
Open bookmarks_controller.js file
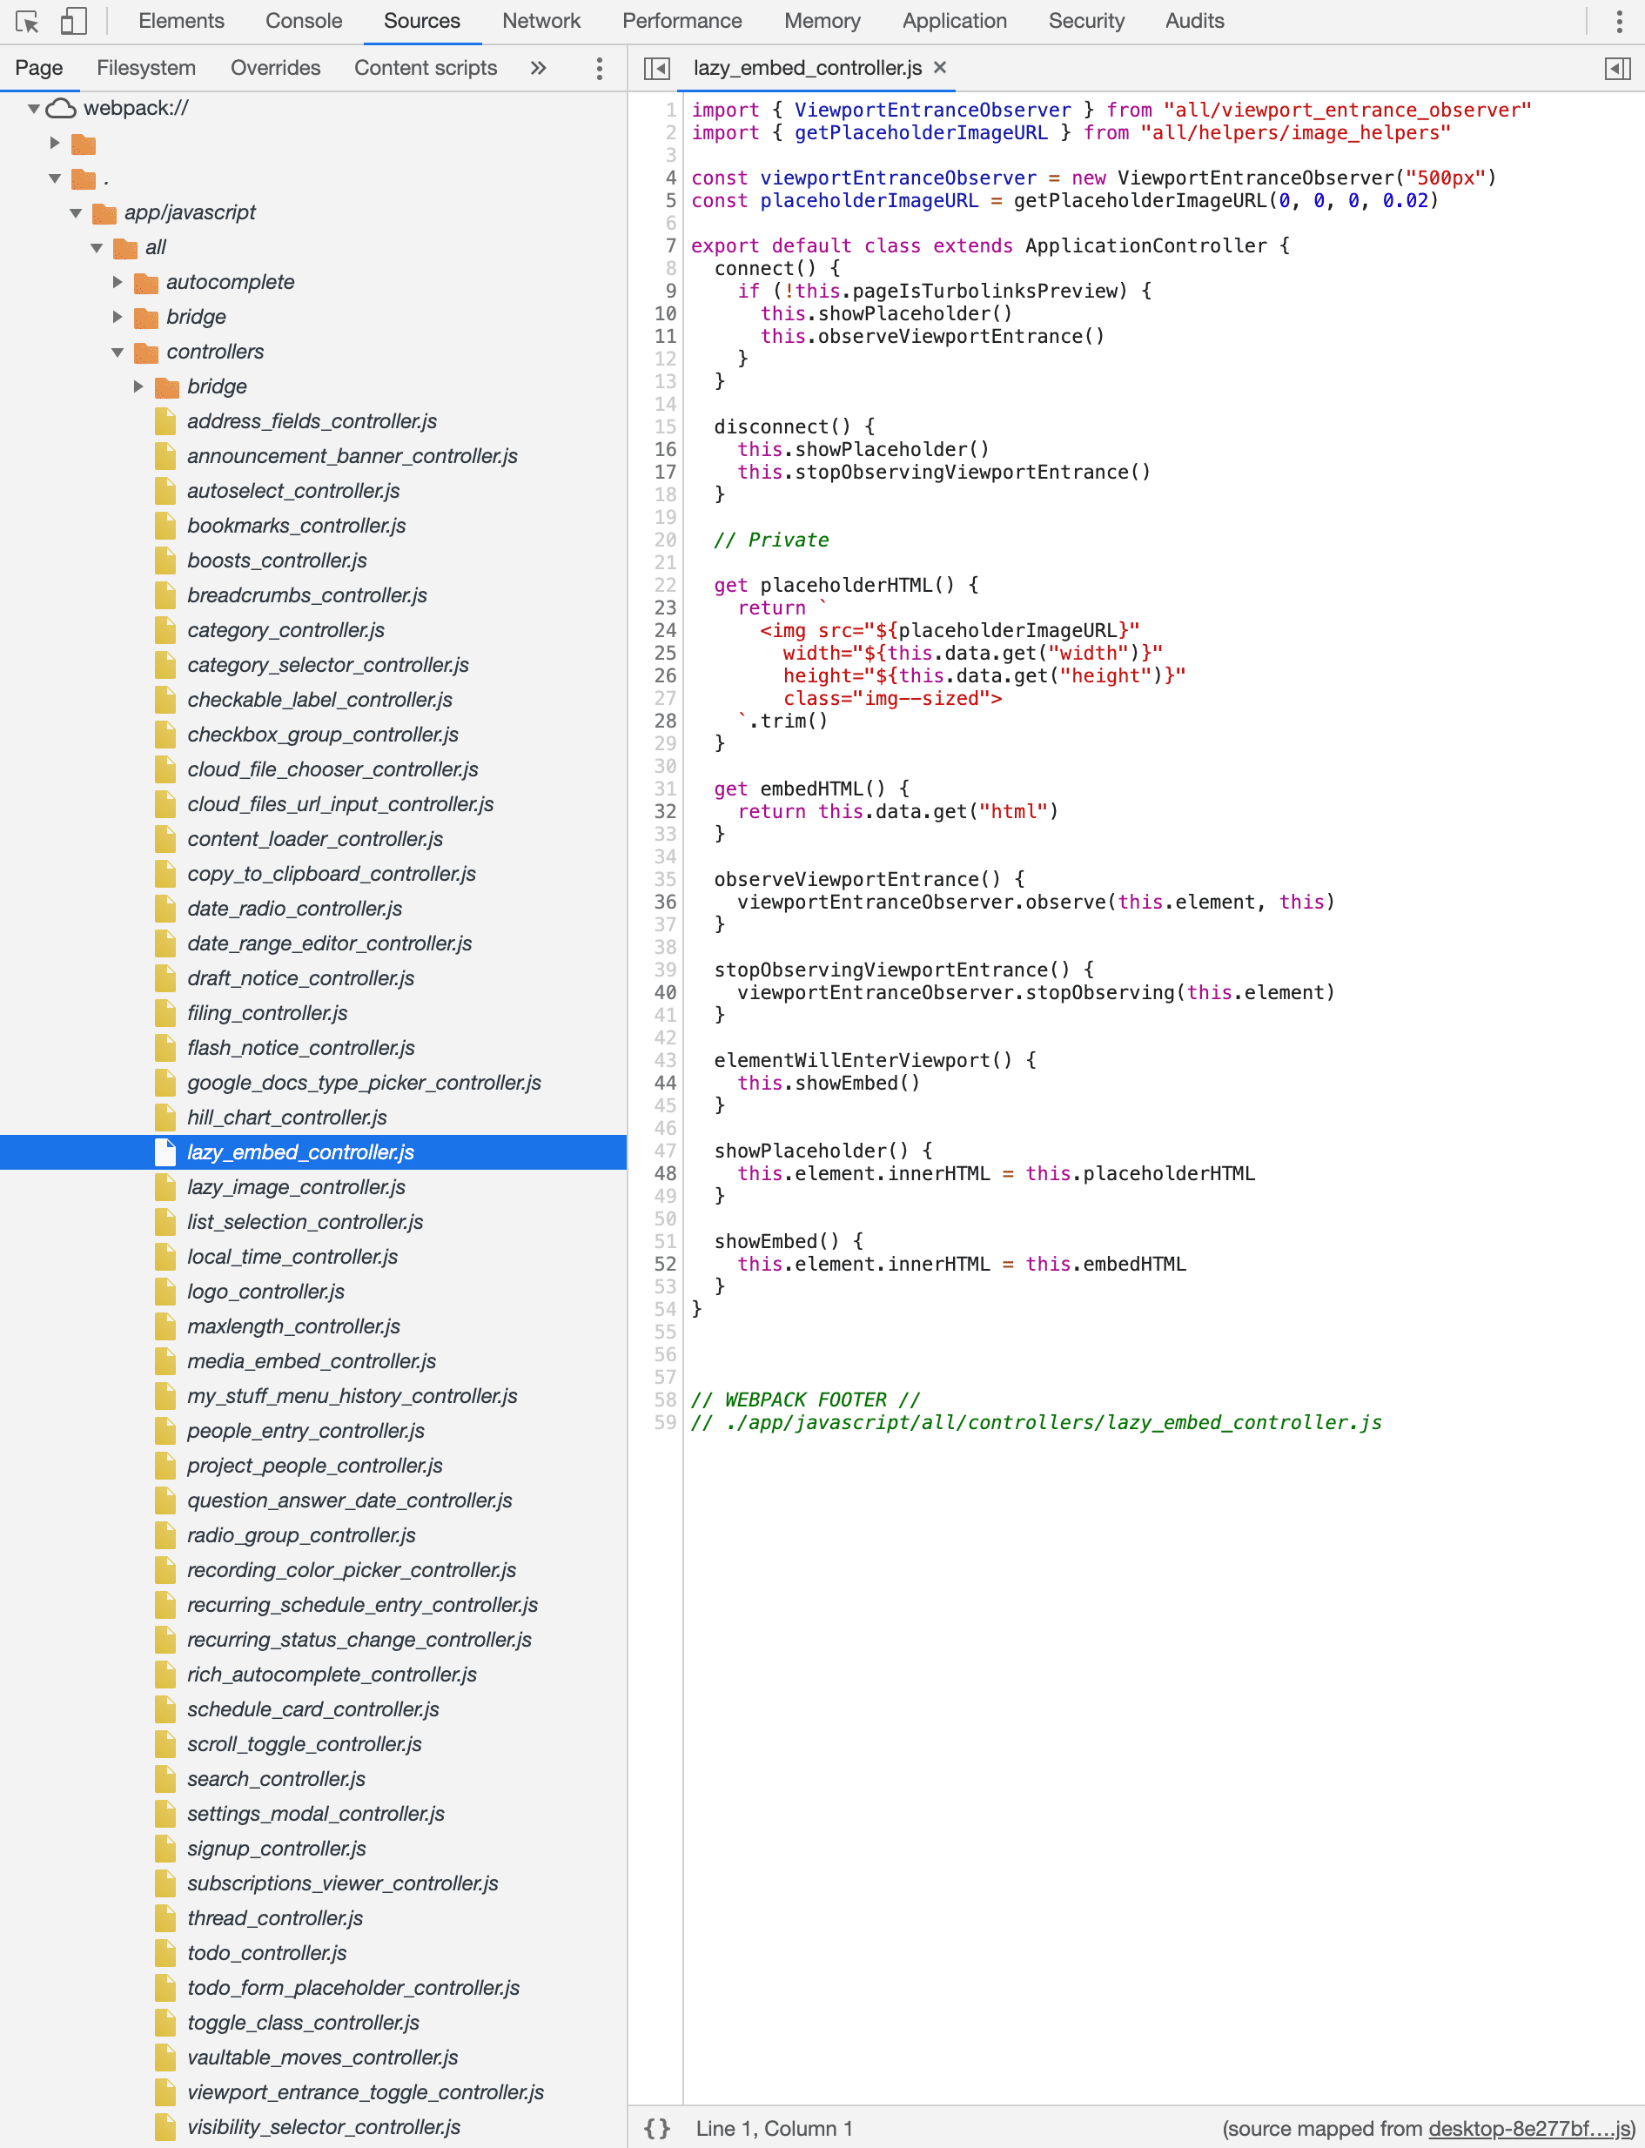(296, 526)
